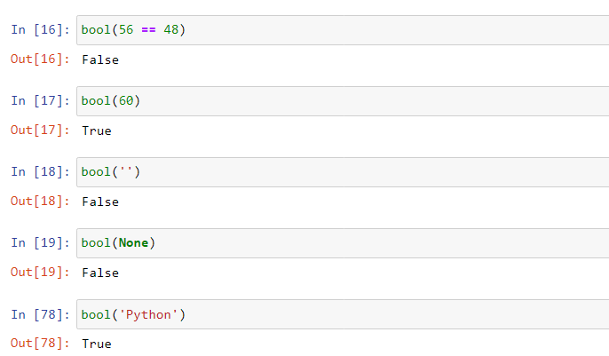The width and height of the screenshot is (609, 356).
Task: Click the Out[16] output prompt
Action: click(x=40, y=59)
